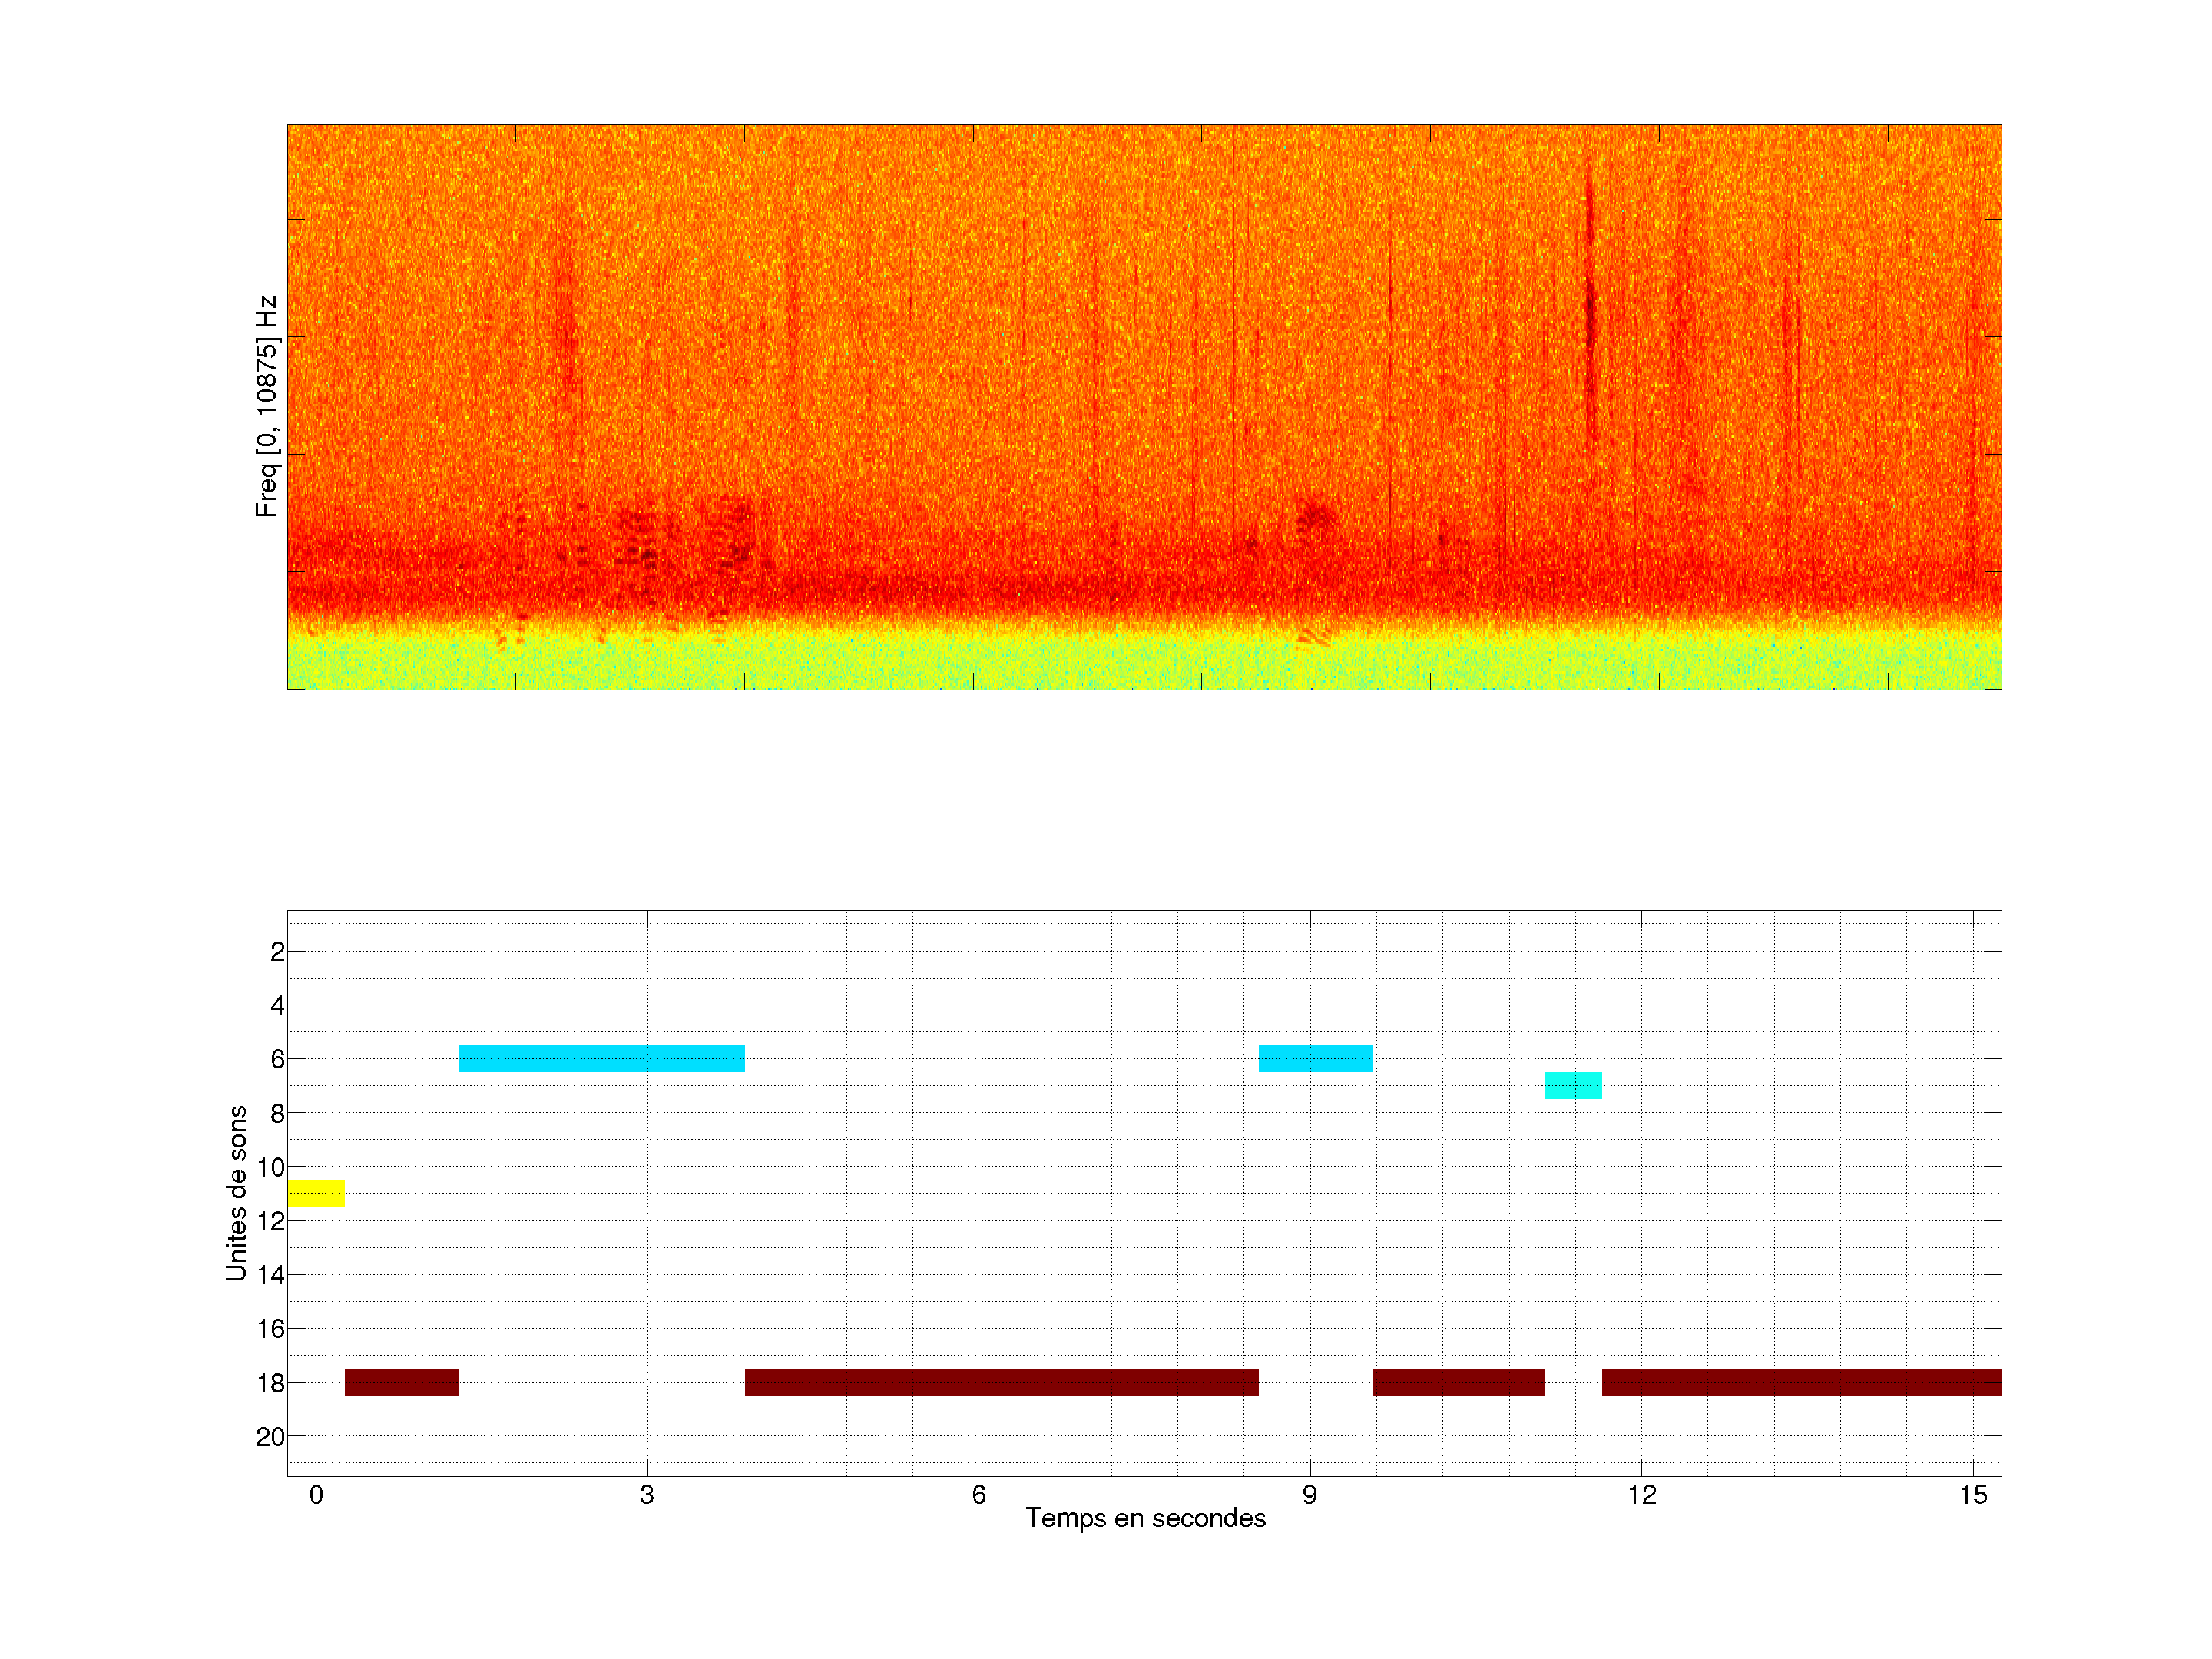Click the 'Temps en secondes' axis label
This screenshot has height=1659, width=2212.
tap(1145, 1518)
